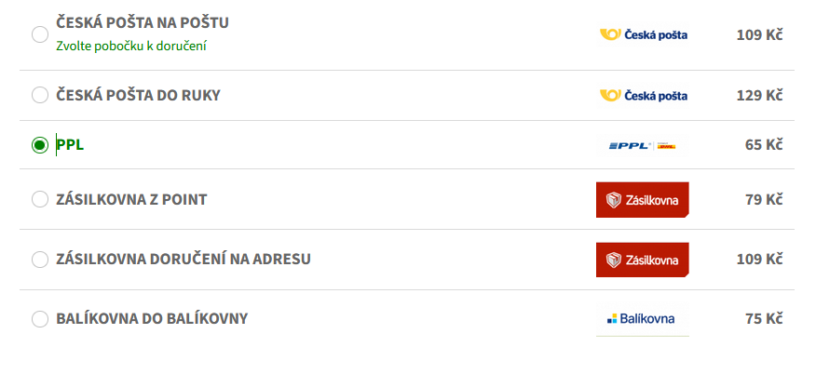This screenshot has width=816, height=374.
Task: Select the Česká pošta do ruky radio button
Action: [x=39, y=95]
